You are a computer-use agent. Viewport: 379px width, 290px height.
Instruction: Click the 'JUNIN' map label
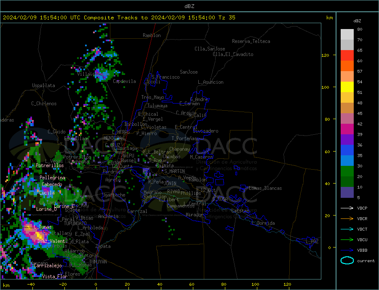pyautogui.click(x=170, y=184)
